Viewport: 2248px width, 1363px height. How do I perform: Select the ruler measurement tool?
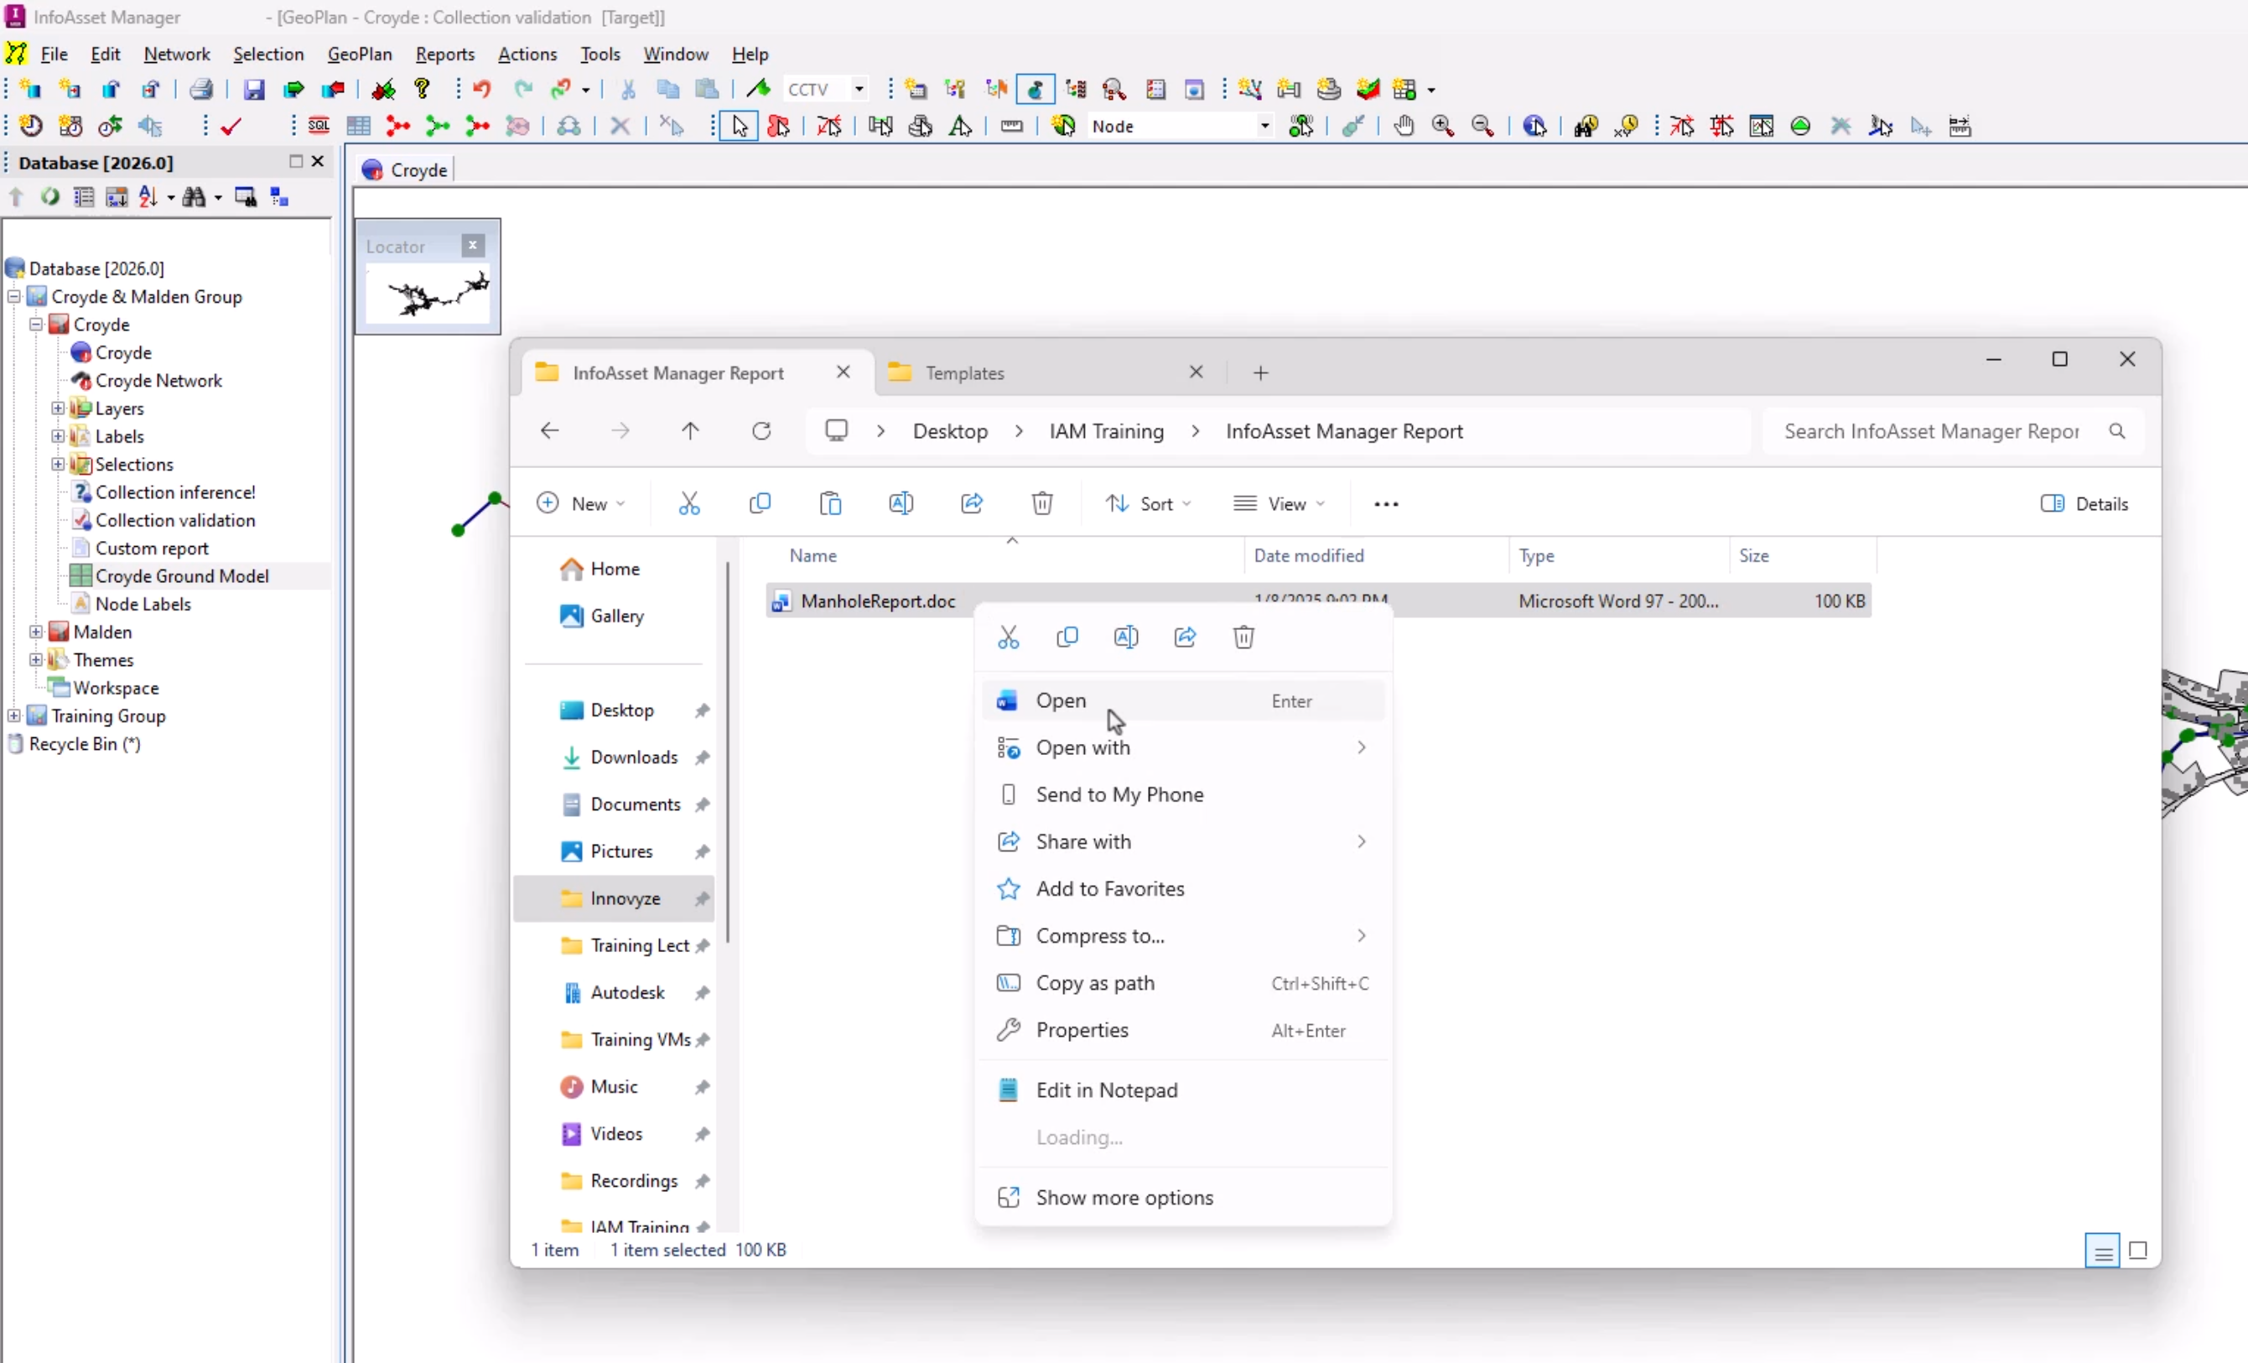[1011, 126]
